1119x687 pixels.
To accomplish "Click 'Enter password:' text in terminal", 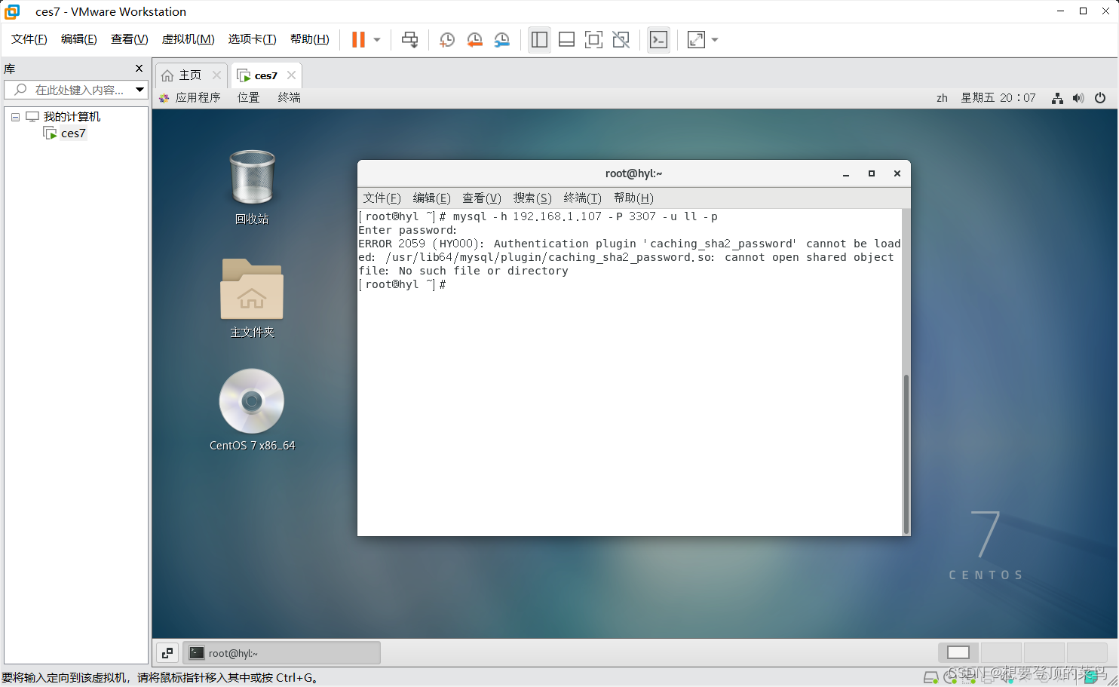I will coord(408,231).
